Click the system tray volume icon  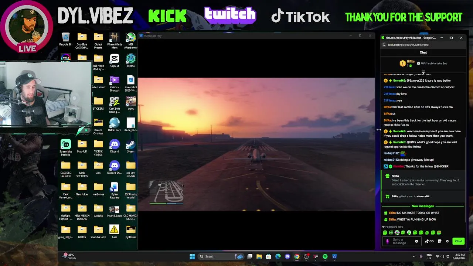[443, 256]
